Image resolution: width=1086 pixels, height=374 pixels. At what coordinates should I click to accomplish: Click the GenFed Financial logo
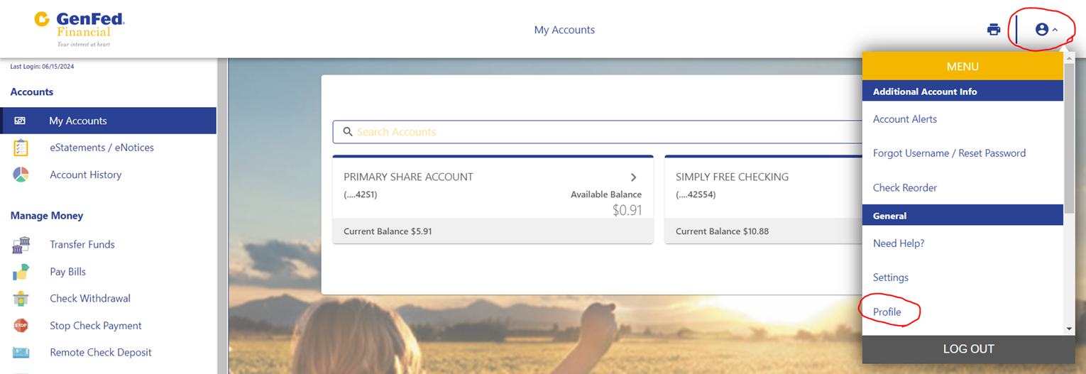[x=79, y=28]
